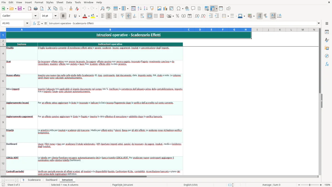Screen dimensions: 332x187
Task: Apply yellow Background Color swatch
Action: tap(93, 16)
